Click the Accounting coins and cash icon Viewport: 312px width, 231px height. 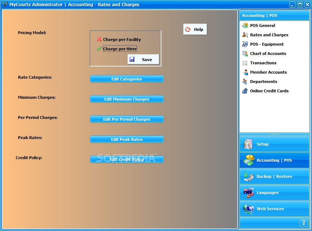pyautogui.click(x=248, y=160)
